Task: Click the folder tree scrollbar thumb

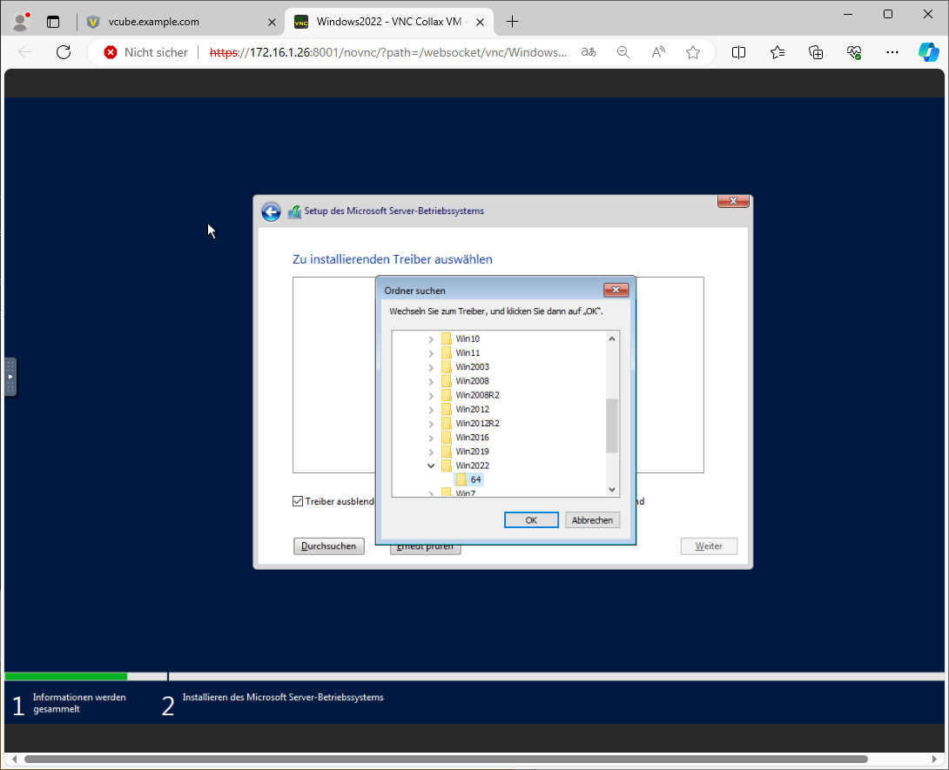Action: 612,425
